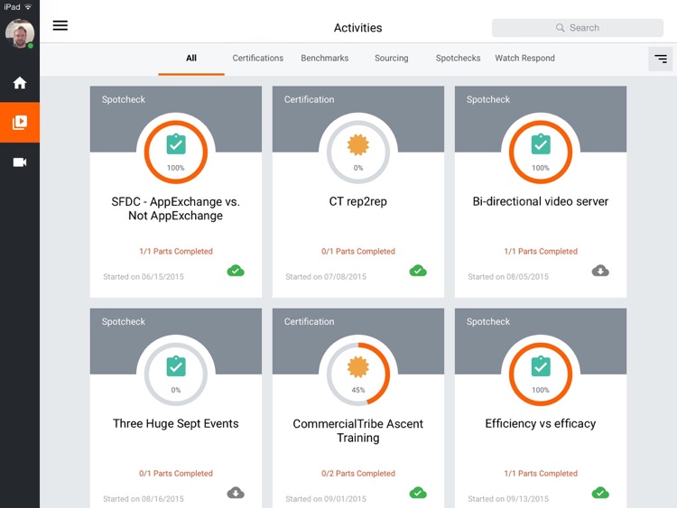Go to the Home sidebar icon
This screenshot has width=677, height=508.
coord(20,82)
